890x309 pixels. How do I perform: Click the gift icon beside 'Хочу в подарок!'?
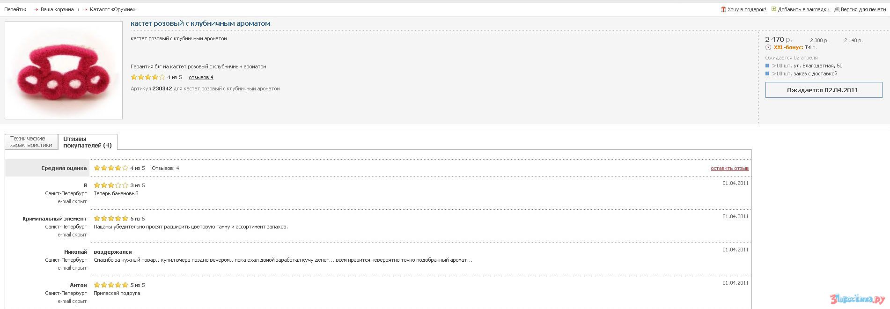click(x=723, y=9)
